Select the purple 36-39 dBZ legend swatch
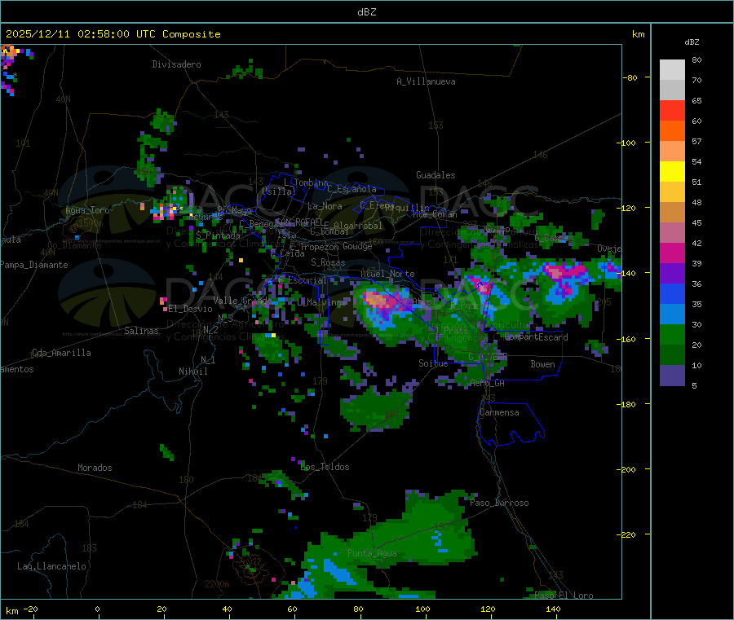 [672, 274]
